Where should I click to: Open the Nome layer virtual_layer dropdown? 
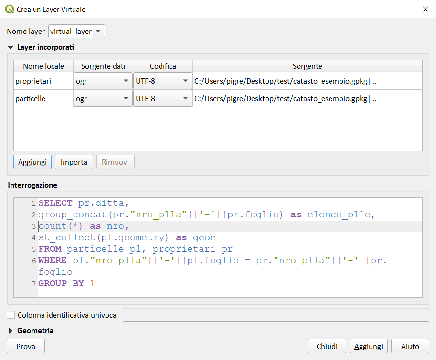point(76,32)
